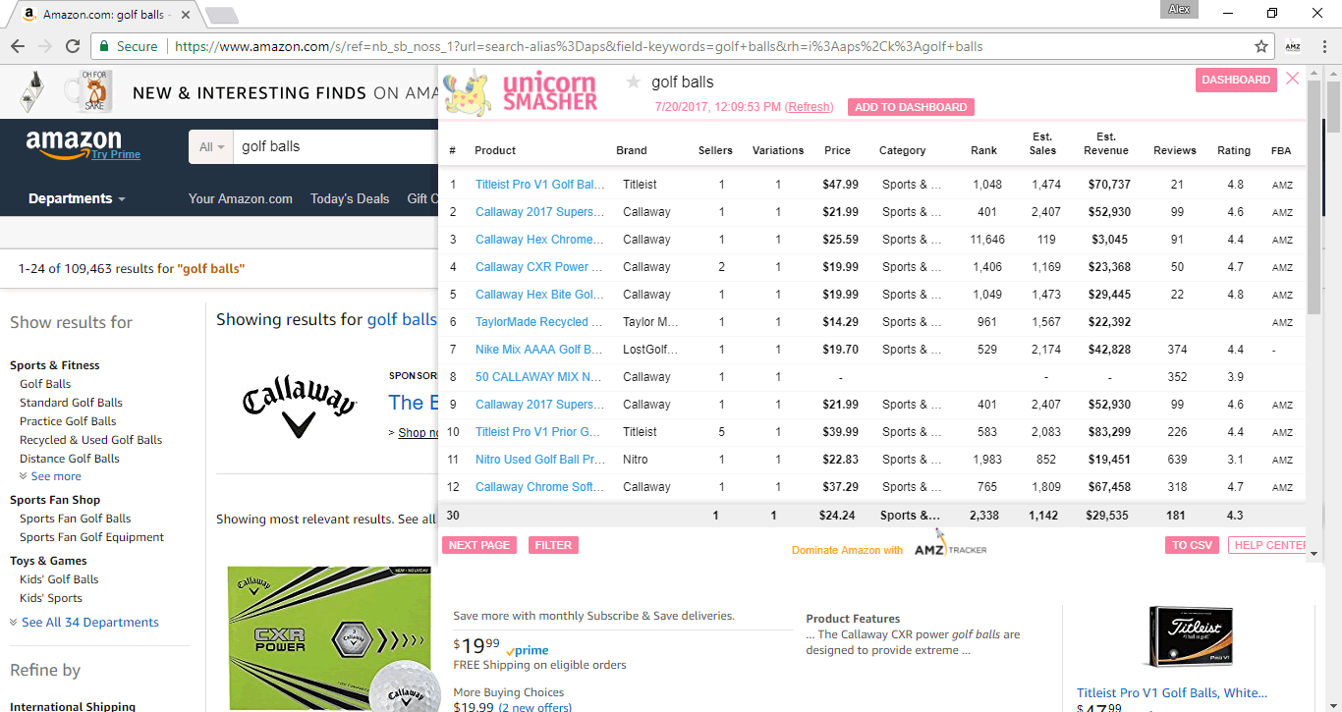Click Today's Deals nav item
Viewport: 1342px width, 712px height.
(350, 198)
